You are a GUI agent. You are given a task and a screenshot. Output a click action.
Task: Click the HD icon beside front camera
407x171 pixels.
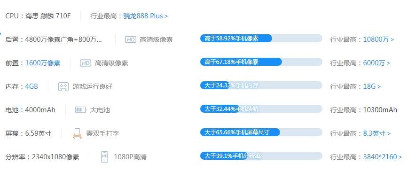click(x=86, y=63)
